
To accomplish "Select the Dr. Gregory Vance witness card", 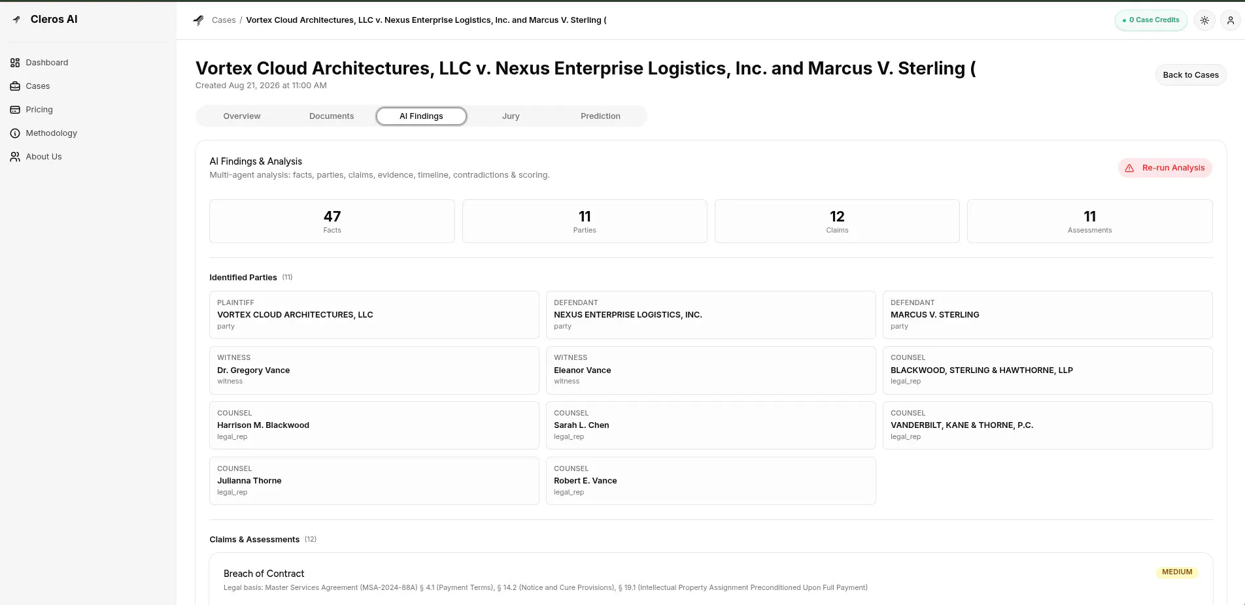I will click(x=374, y=370).
